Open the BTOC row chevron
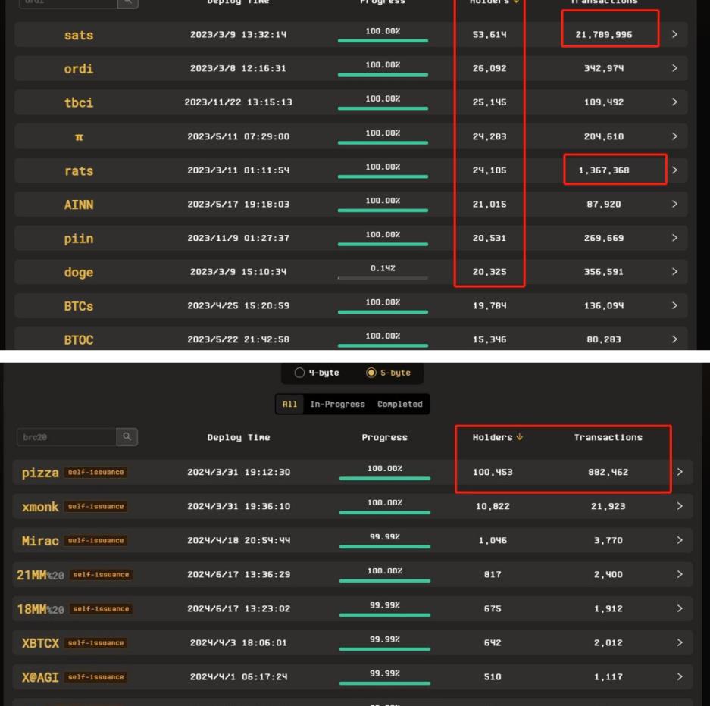 674,339
